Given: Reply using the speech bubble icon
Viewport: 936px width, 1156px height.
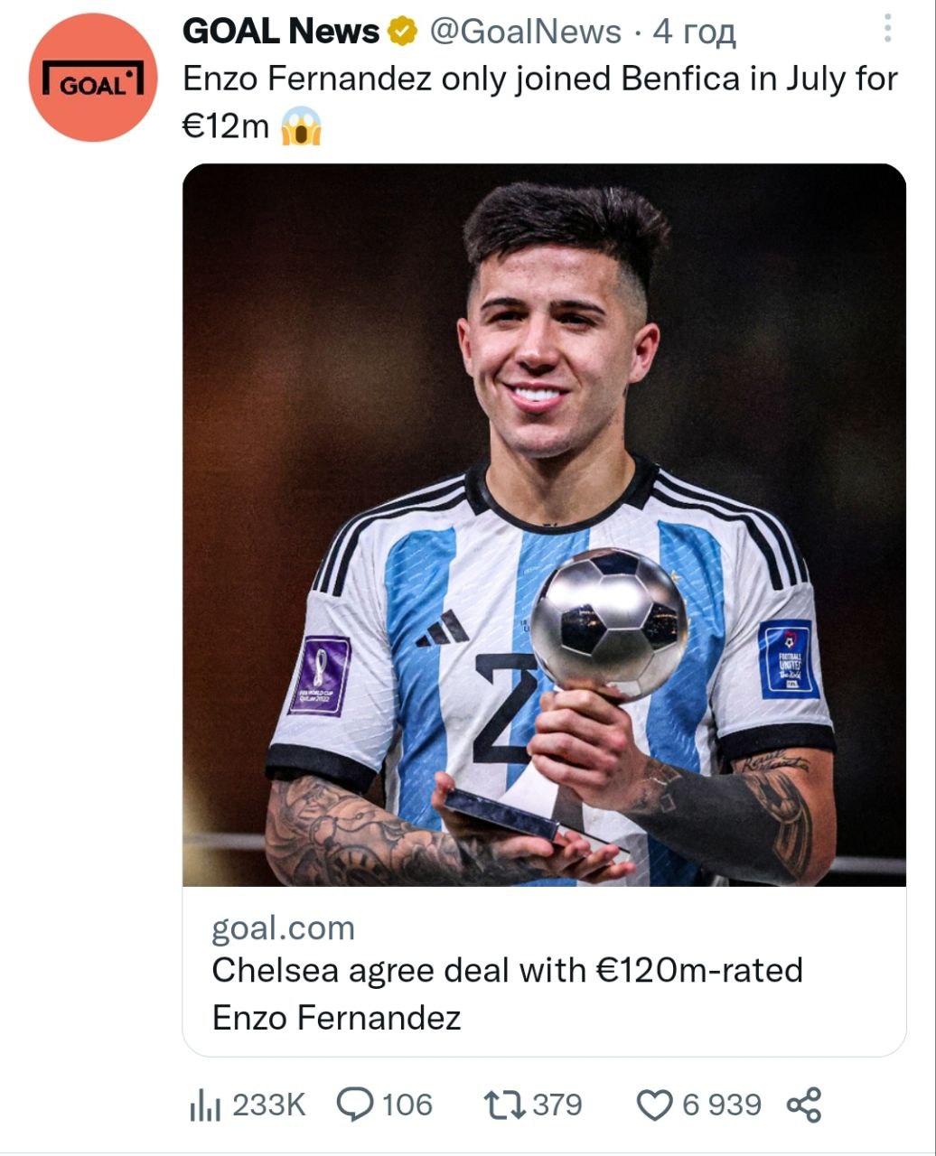Looking at the screenshot, I should click(x=355, y=1105).
